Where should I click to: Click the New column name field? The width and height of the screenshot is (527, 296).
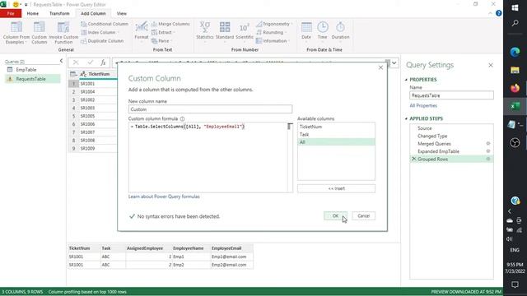210,109
